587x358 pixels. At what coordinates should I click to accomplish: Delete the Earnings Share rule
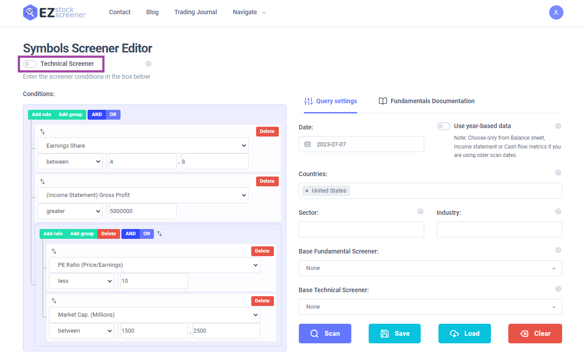point(267,132)
